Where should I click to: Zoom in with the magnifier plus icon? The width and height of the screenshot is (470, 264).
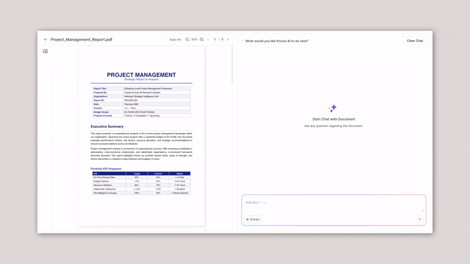coord(202,40)
